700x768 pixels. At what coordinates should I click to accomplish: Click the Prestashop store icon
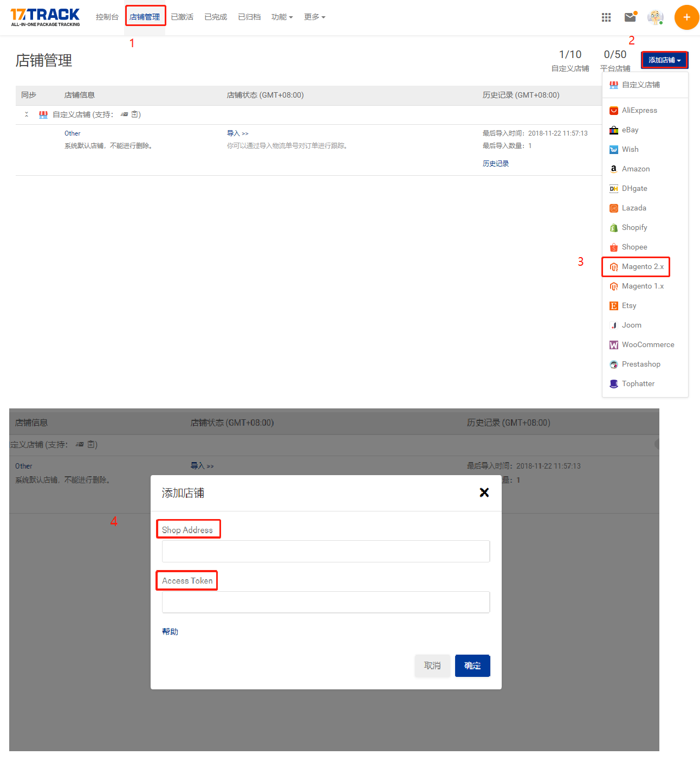point(614,364)
